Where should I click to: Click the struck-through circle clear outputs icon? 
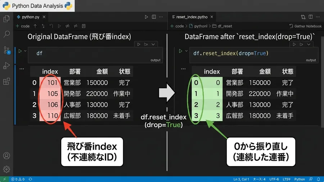coord(67,26)
